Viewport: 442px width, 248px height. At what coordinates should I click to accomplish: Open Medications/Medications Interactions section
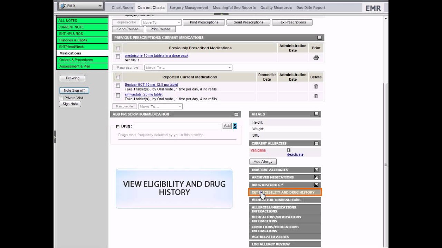(x=285, y=219)
